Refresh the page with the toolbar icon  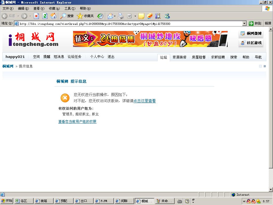click(x=45, y=16)
